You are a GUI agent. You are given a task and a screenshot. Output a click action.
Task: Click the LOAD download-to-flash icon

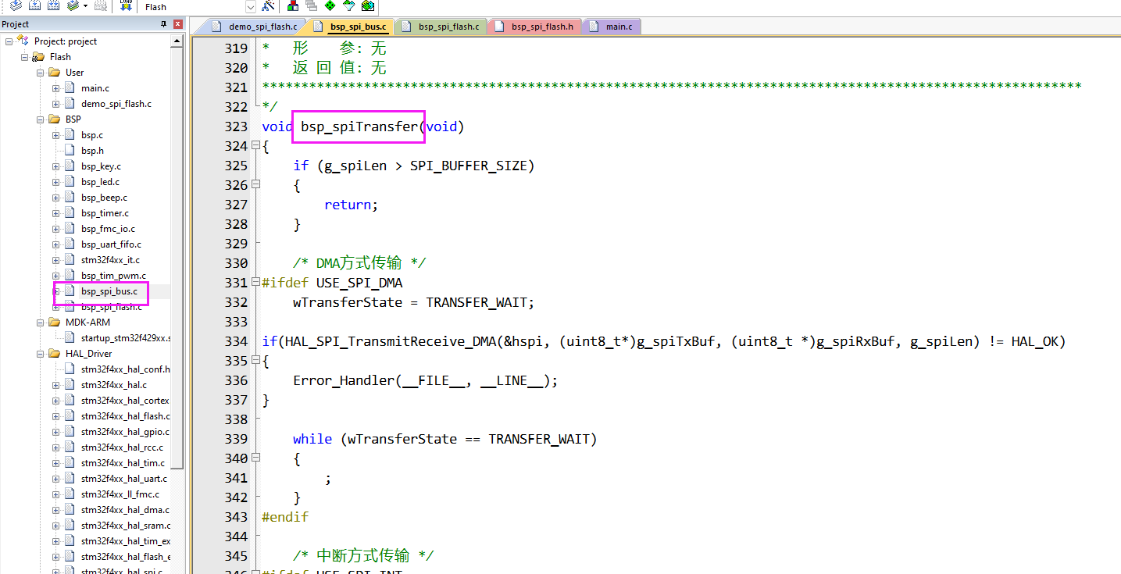(126, 5)
